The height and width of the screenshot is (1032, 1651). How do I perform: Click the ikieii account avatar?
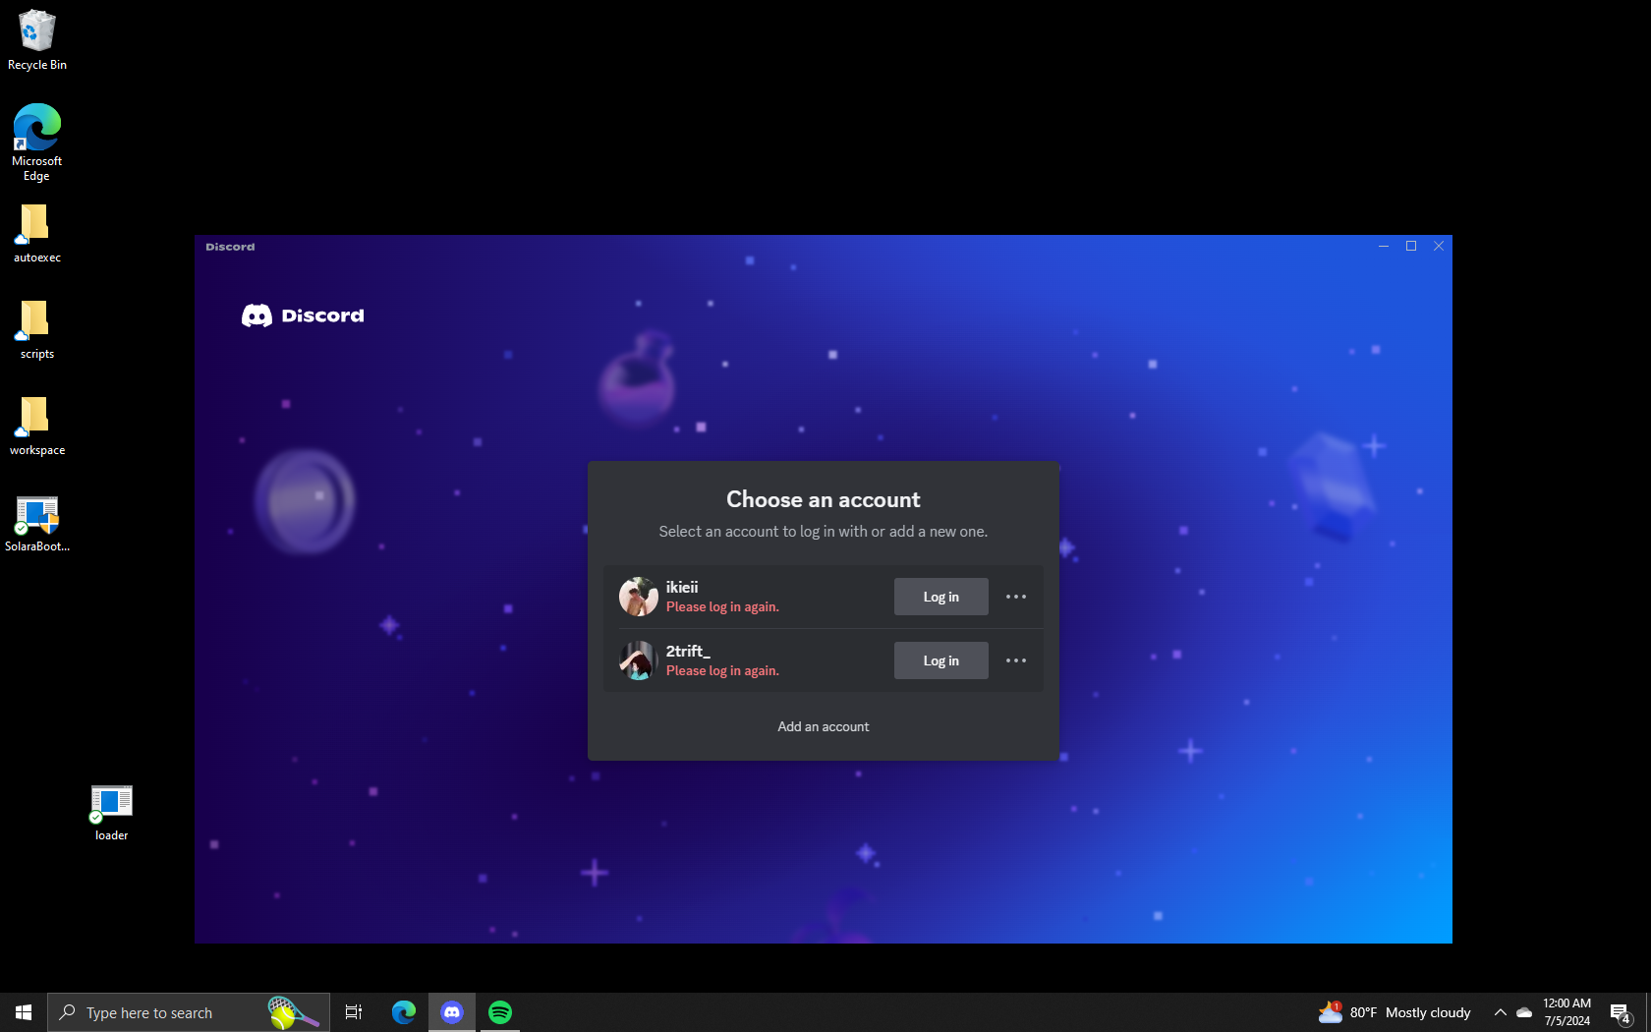click(639, 597)
